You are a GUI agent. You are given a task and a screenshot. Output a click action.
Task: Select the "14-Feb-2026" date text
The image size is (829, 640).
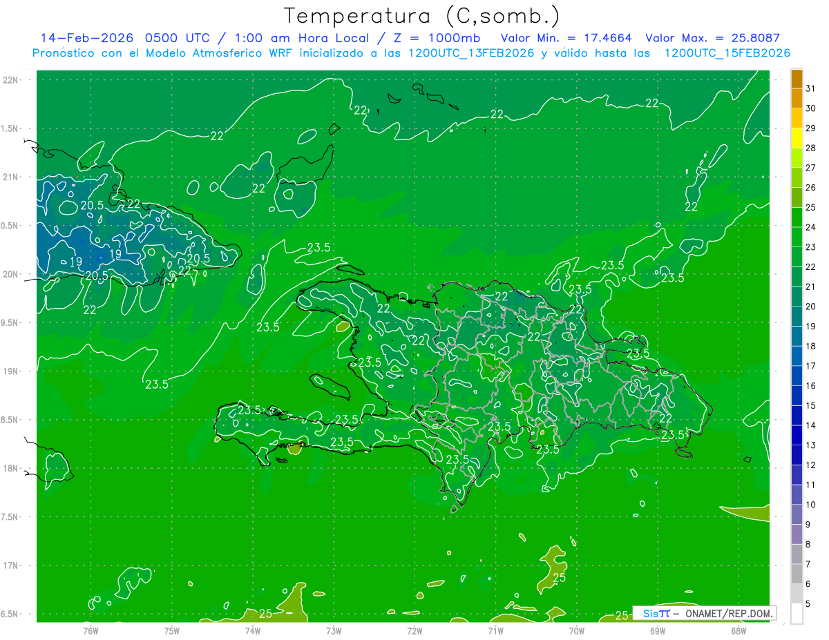point(86,38)
